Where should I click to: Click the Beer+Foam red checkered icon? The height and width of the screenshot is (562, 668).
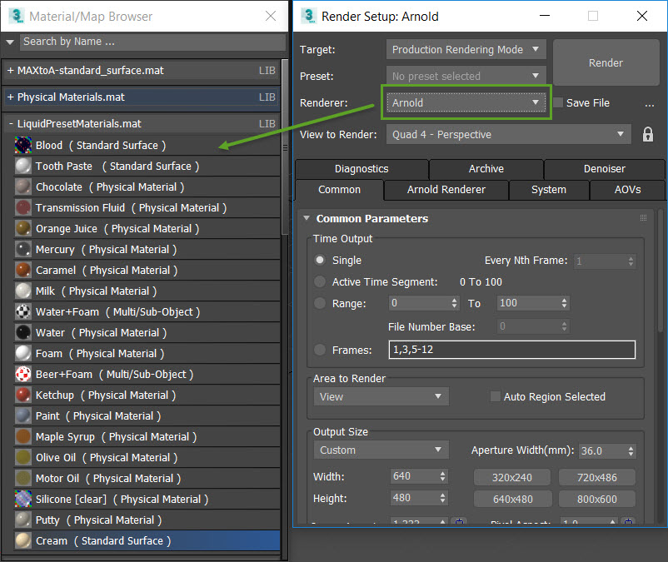(x=23, y=374)
